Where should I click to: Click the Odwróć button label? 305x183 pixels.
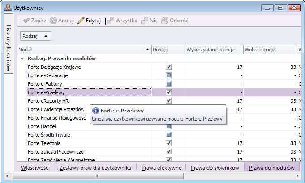click(179, 21)
